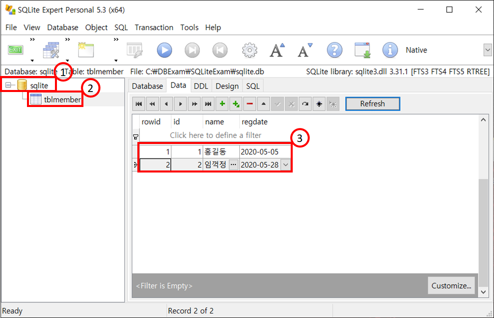Open the Object menu
This screenshot has width=494, height=318.
pos(96,27)
